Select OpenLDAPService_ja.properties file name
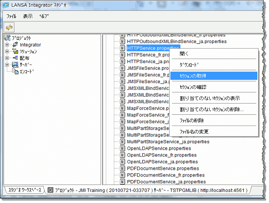 click(162, 162)
